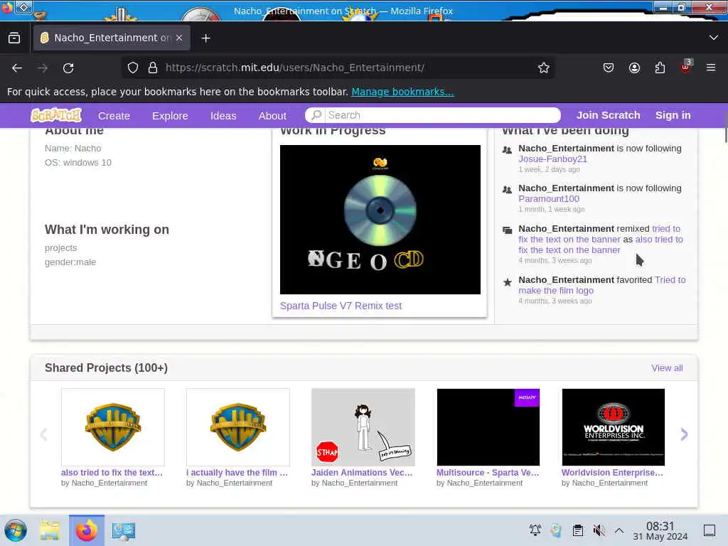Open the NGEO CD featured project thumbnail
The image size is (728, 546).
(380, 220)
